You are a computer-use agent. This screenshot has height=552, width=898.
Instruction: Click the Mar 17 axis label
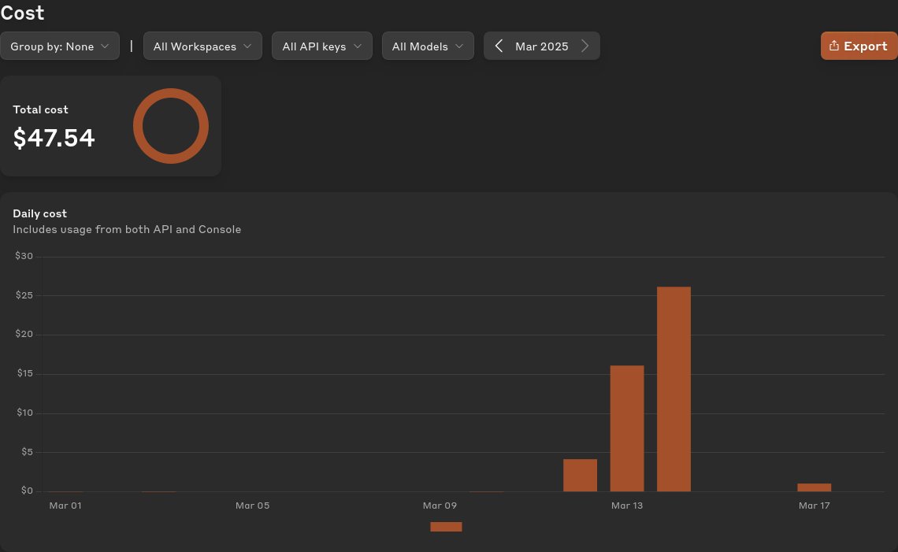pos(814,506)
